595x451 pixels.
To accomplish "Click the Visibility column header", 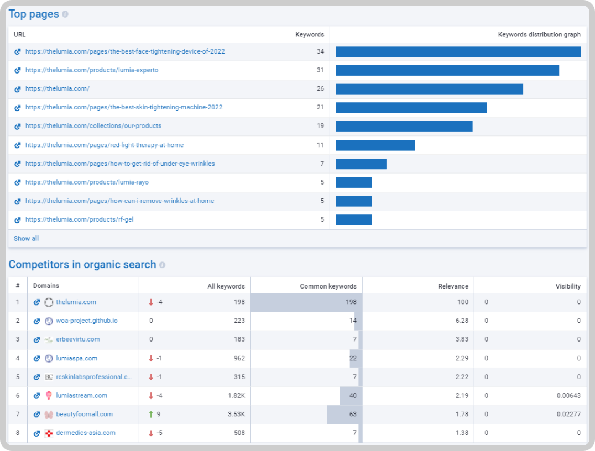I will pos(568,286).
